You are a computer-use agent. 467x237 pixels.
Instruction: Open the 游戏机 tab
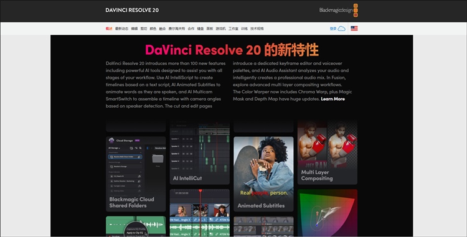point(220,29)
